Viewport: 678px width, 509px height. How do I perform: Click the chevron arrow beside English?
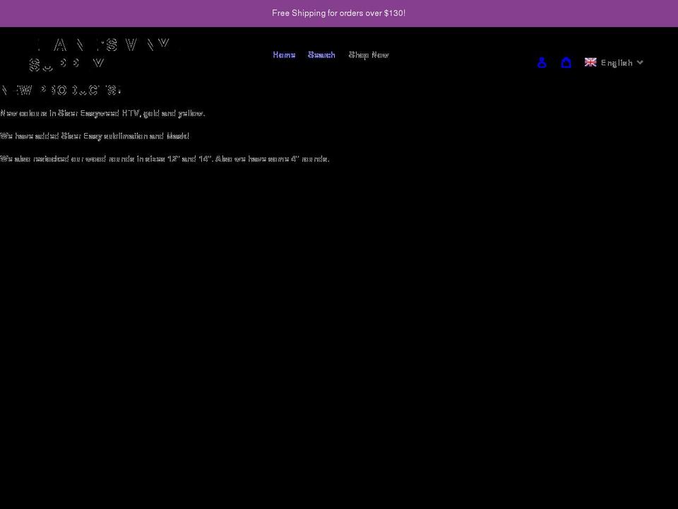640,62
